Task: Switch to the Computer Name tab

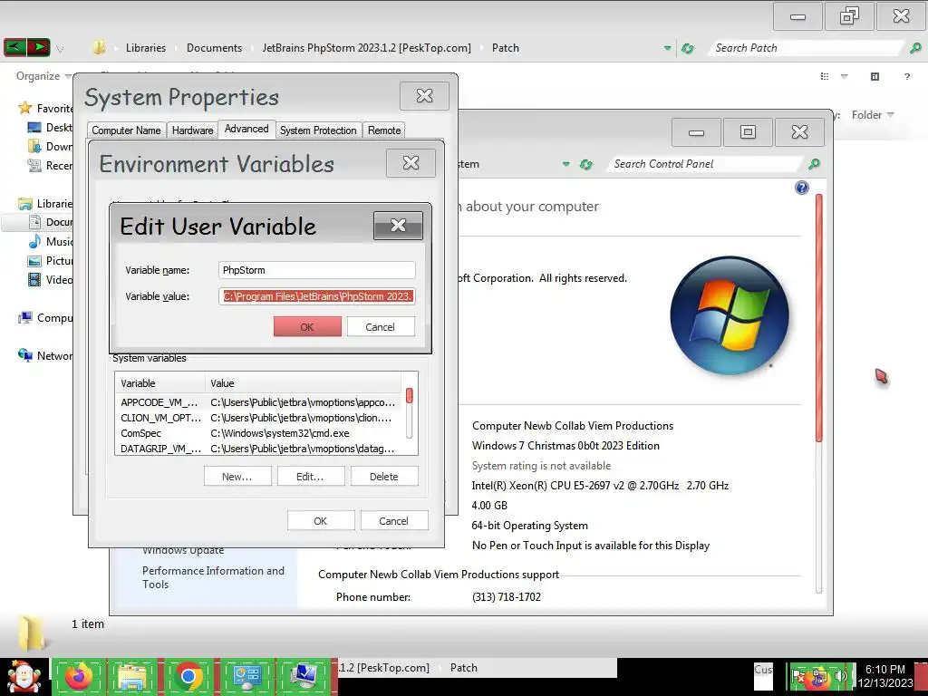Action: click(126, 130)
